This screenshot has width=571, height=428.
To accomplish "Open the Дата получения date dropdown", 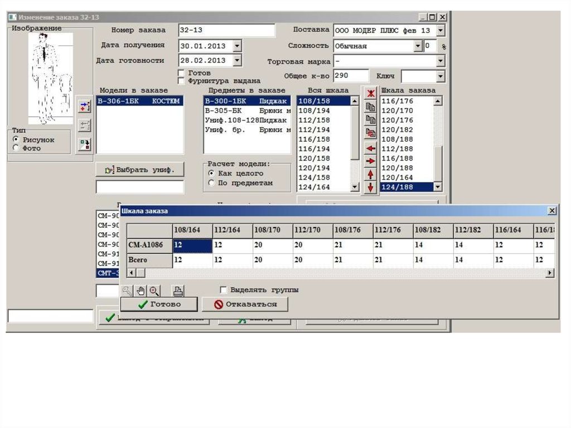I will click(x=237, y=45).
